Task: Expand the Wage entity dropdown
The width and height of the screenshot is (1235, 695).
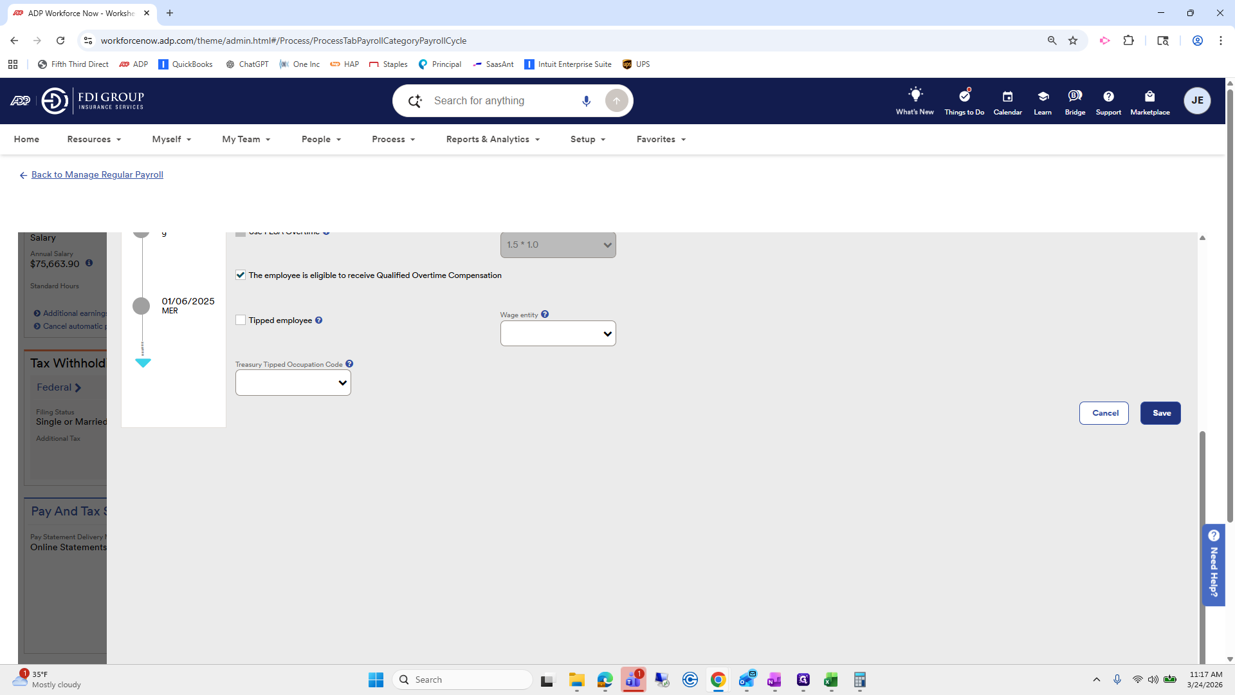Action: point(558,334)
